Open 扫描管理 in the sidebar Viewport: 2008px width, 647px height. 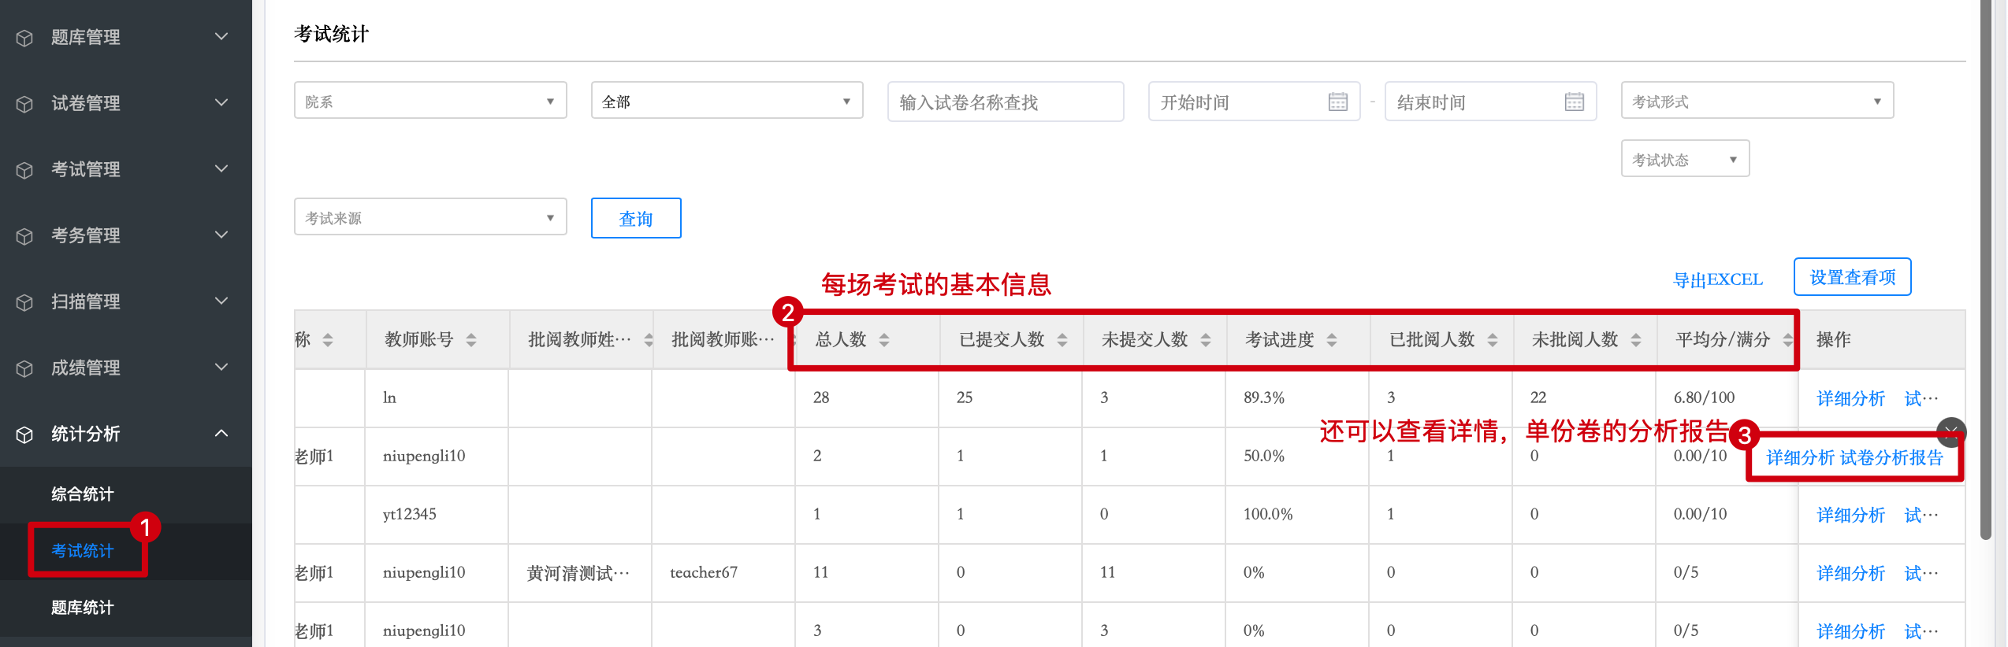click(126, 301)
